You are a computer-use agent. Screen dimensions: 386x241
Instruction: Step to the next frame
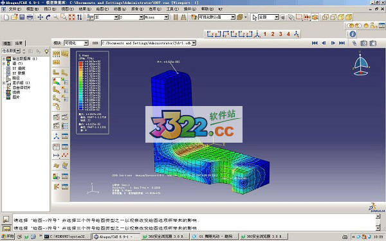pyautogui.click(x=333, y=43)
